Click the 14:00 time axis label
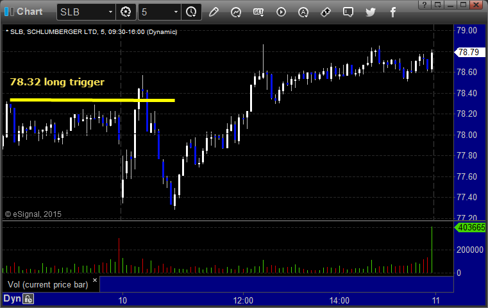The height and width of the screenshot is (308, 488). coord(339,300)
